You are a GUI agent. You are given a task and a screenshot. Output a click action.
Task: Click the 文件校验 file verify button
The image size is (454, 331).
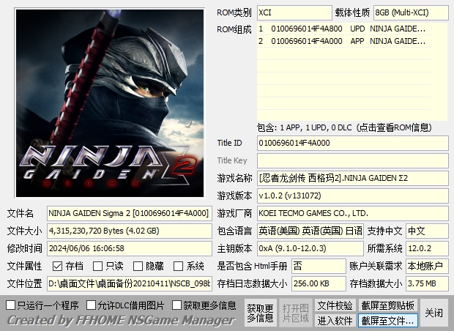coord(335,305)
